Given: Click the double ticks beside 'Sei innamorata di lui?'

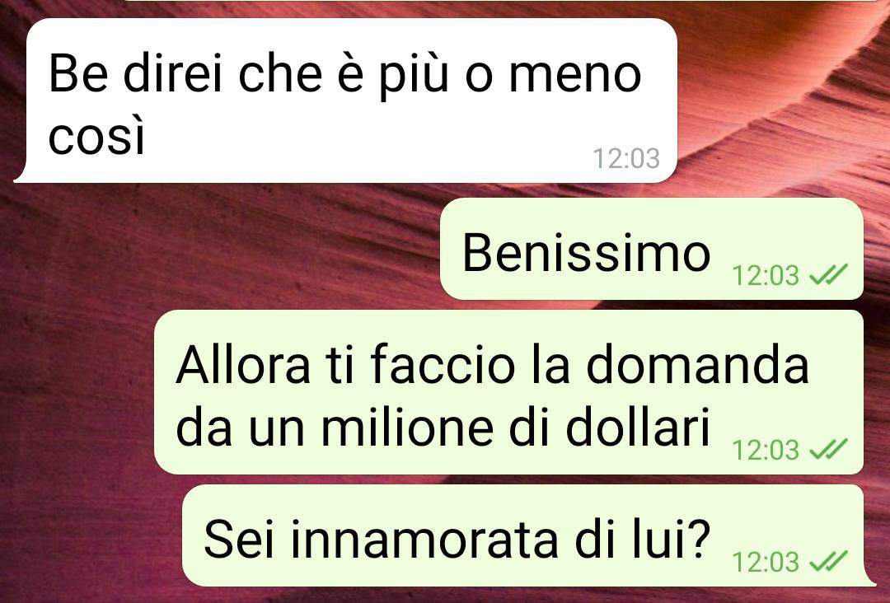Looking at the screenshot, I should click(828, 562).
